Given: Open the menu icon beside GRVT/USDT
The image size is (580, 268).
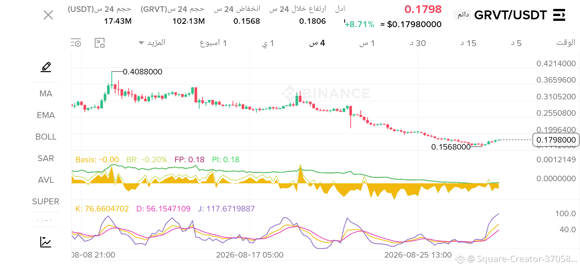Looking at the screenshot, I should click(x=559, y=15).
